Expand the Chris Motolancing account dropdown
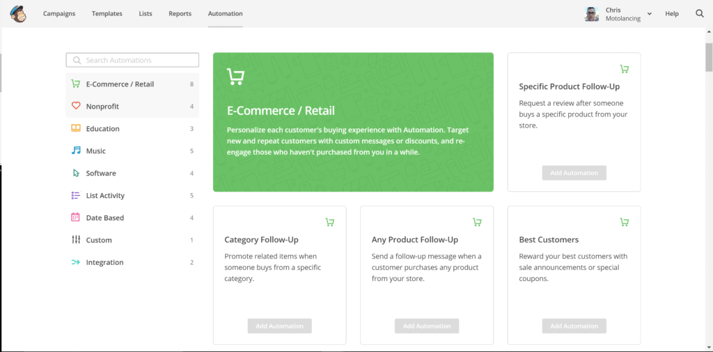 click(650, 14)
